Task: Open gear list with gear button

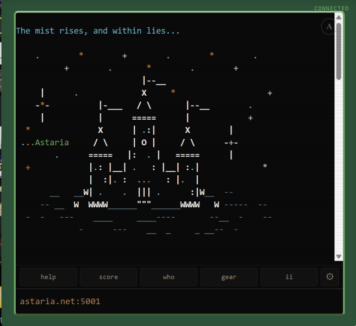Action: (229, 277)
